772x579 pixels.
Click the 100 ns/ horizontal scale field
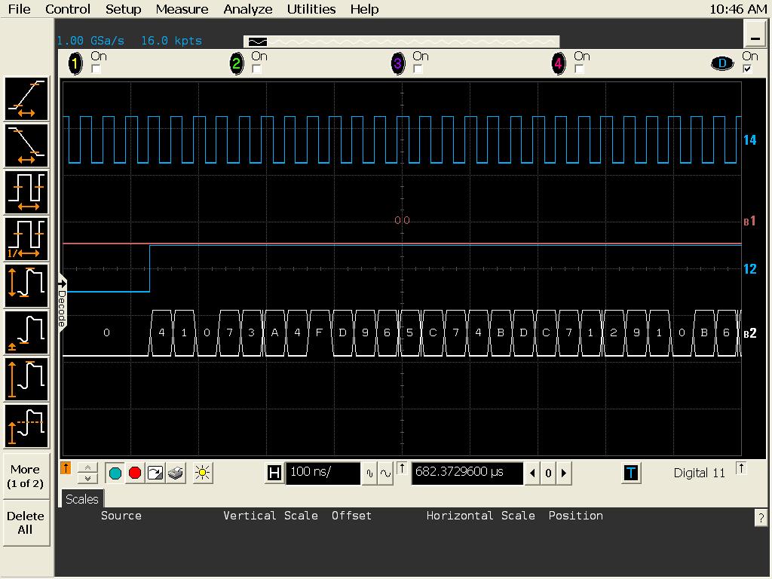point(323,473)
